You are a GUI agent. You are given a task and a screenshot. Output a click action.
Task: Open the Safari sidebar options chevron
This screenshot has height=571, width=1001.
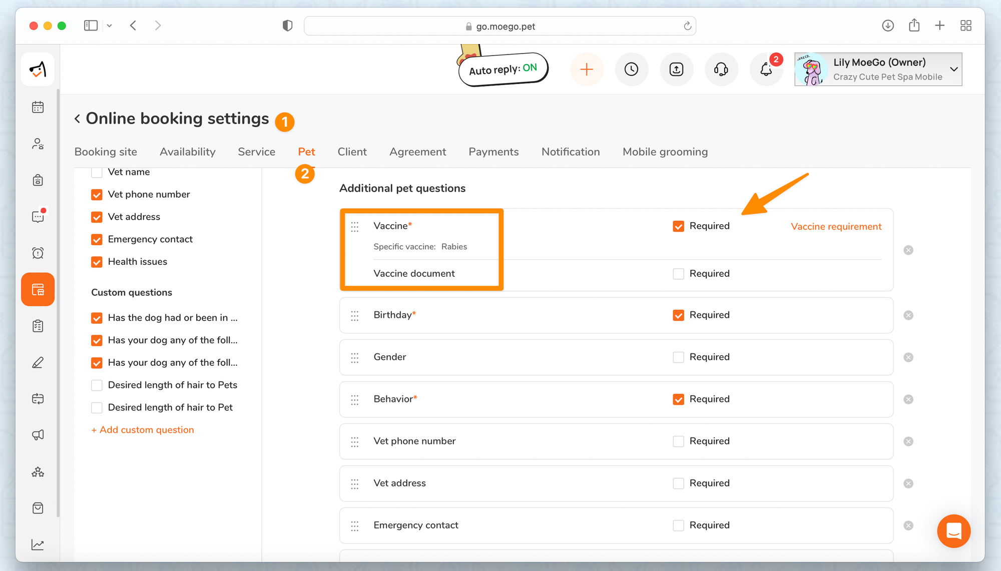[109, 26]
